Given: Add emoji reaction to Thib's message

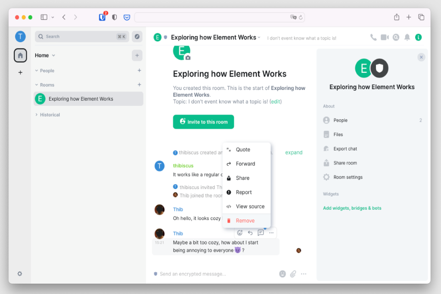Looking at the screenshot, I should coord(239,233).
